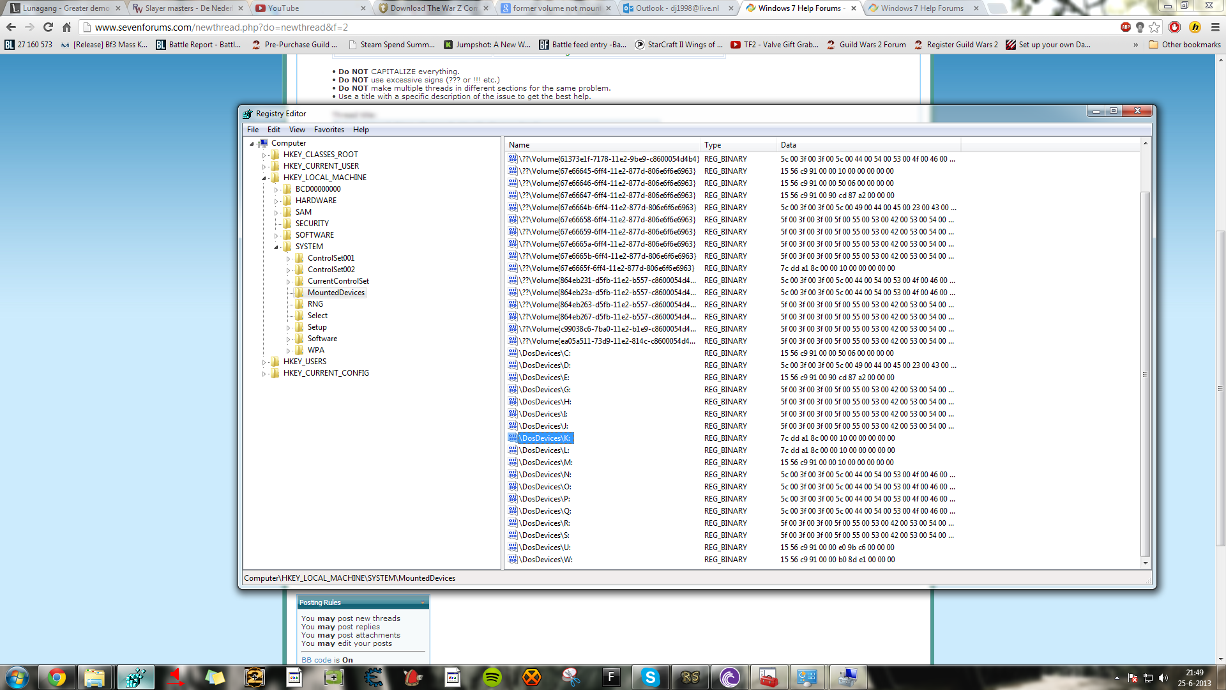
Task: Open the 'Guild Wars 2 Forum' bookmark
Action: click(867, 45)
